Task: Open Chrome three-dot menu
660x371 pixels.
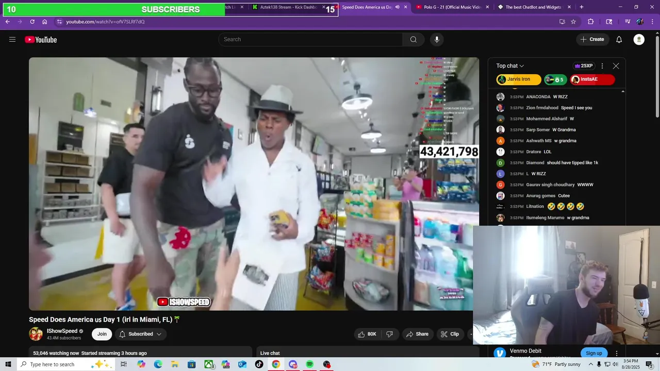Action: click(653, 22)
